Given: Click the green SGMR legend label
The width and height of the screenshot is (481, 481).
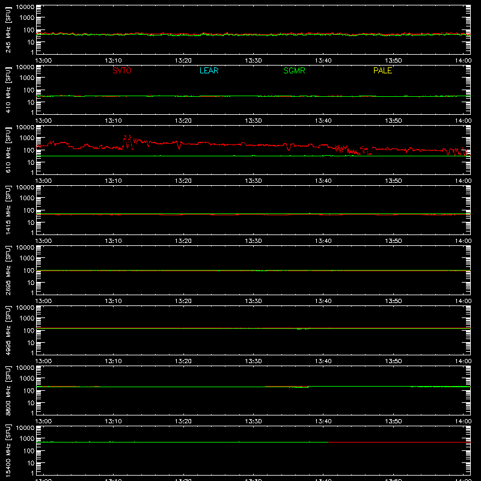Looking at the screenshot, I should (294, 70).
